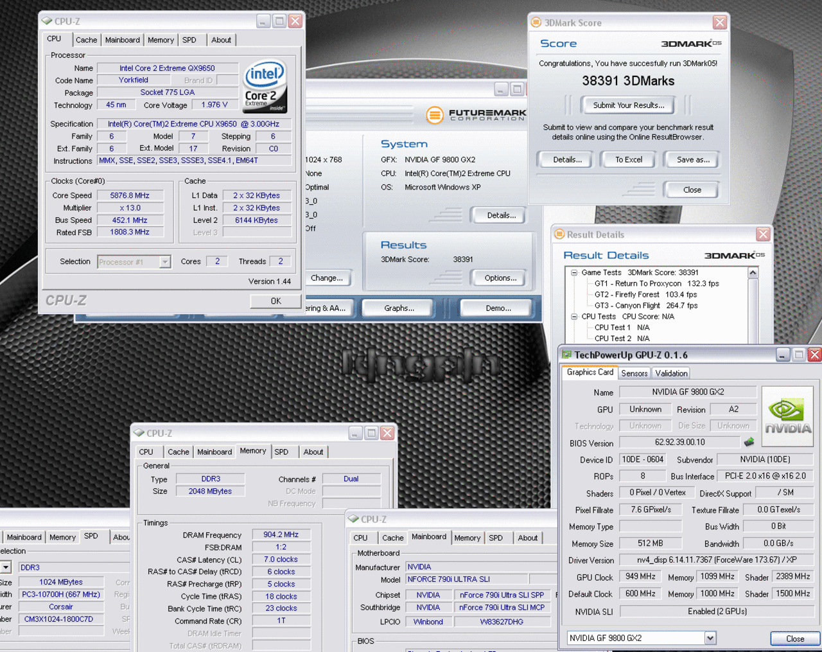This screenshot has width=822, height=652.
Task: Select CPU Test 1 row
Action: pyautogui.click(x=622, y=328)
